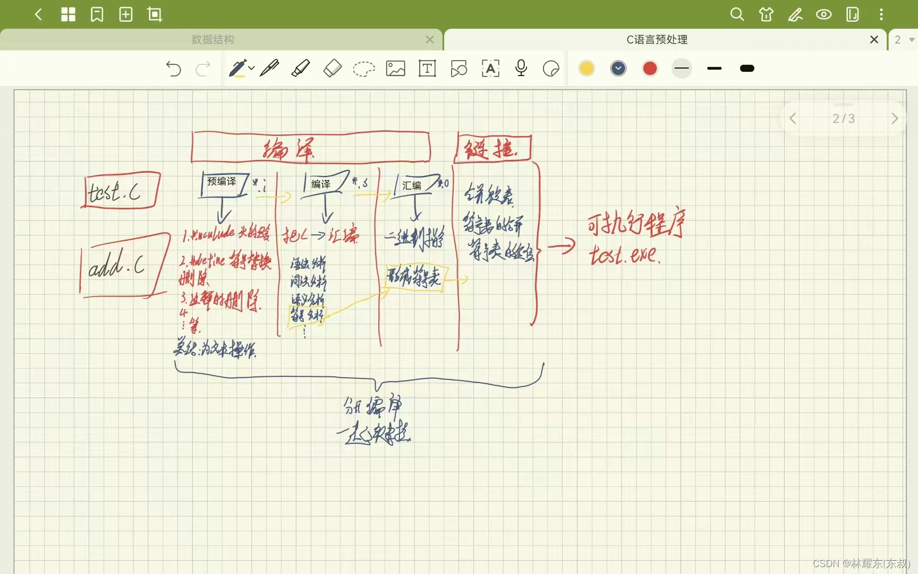Select the text box tool
This screenshot has width=918, height=574.
pyautogui.click(x=427, y=69)
